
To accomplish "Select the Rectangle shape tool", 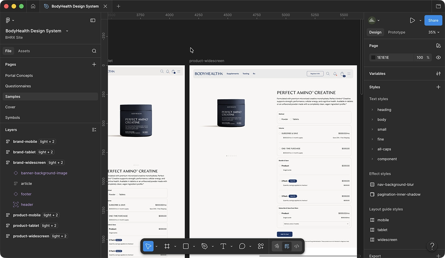I will point(186,246).
